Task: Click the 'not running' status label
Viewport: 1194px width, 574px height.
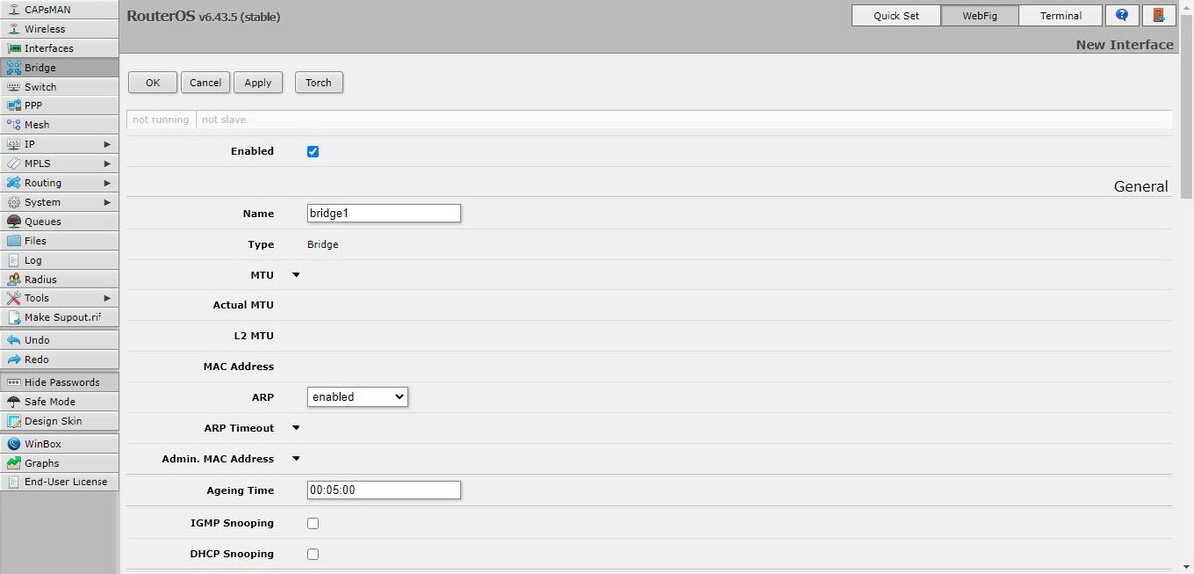Action: [x=160, y=120]
